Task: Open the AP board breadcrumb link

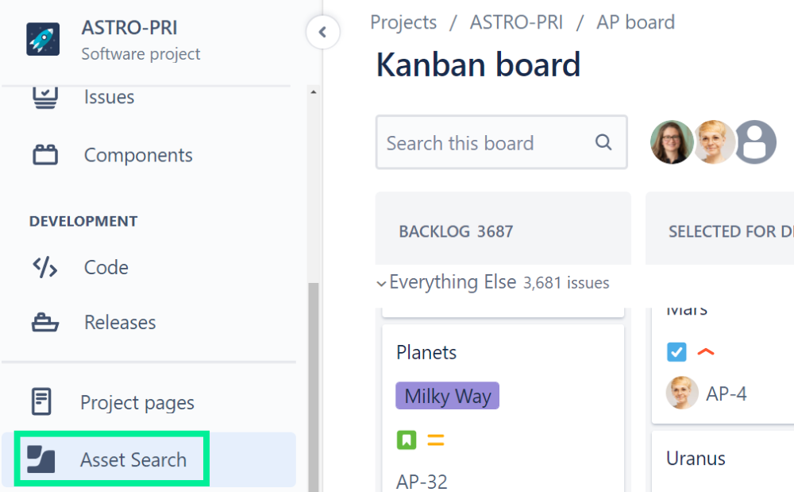Action: click(x=635, y=22)
